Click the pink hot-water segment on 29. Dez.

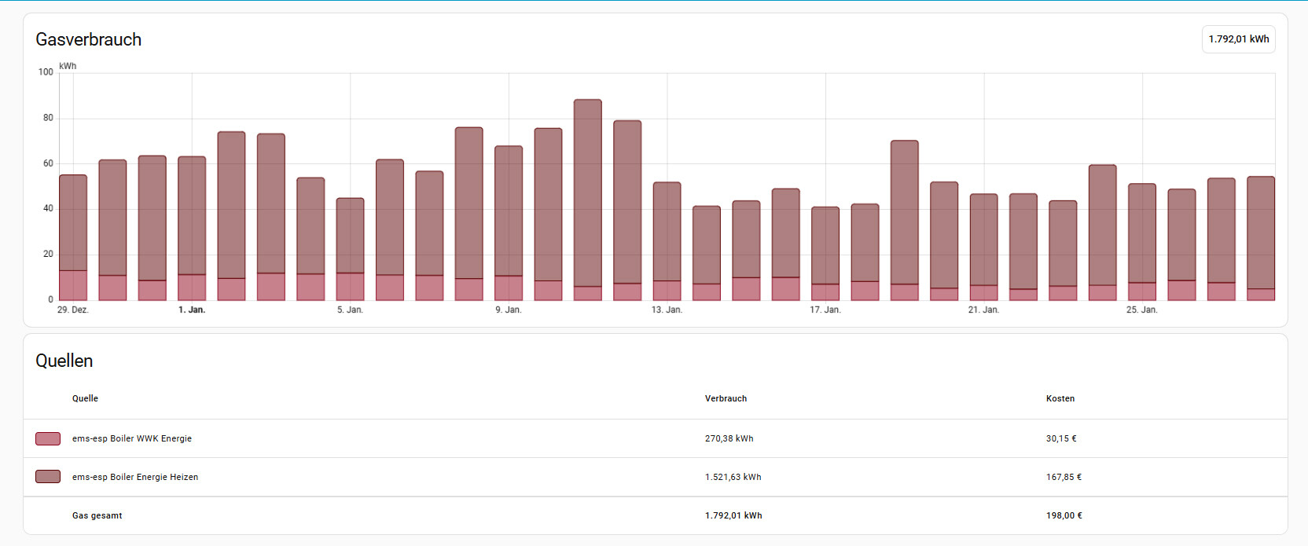[x=73, y=285]
